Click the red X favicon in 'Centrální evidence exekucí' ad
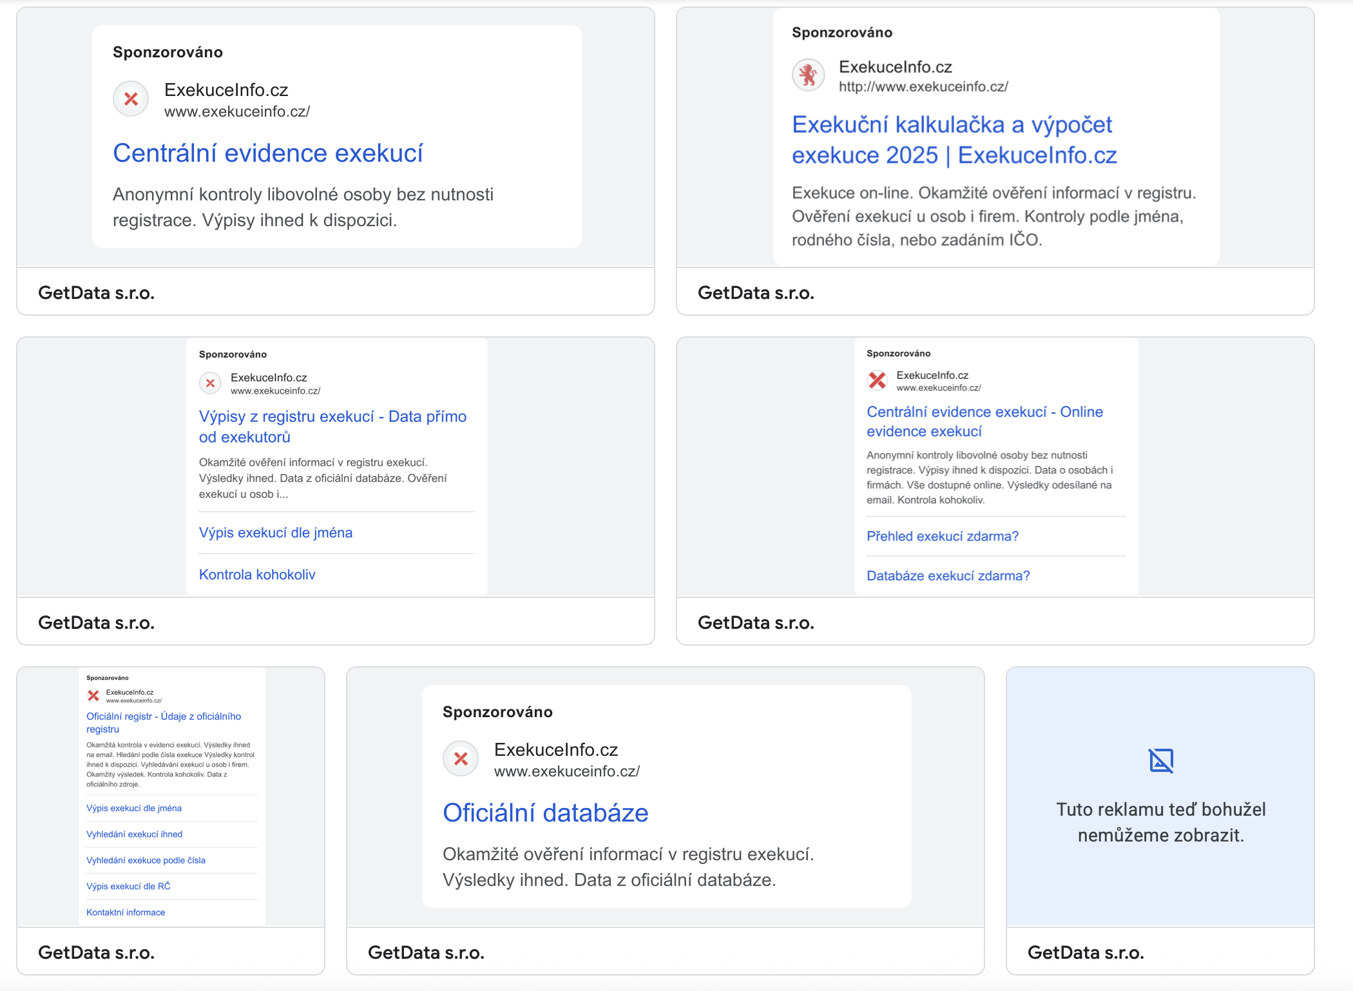This screenshot has width=1353, height=991. pyautogui.click(x=131, y=99)
